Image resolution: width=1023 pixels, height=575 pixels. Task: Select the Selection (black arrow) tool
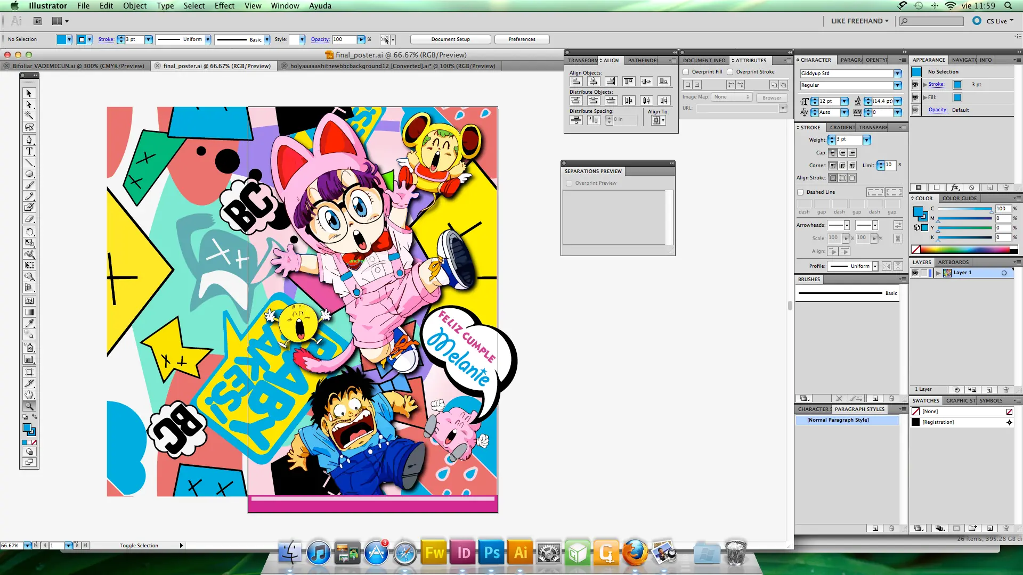[29, 93]
